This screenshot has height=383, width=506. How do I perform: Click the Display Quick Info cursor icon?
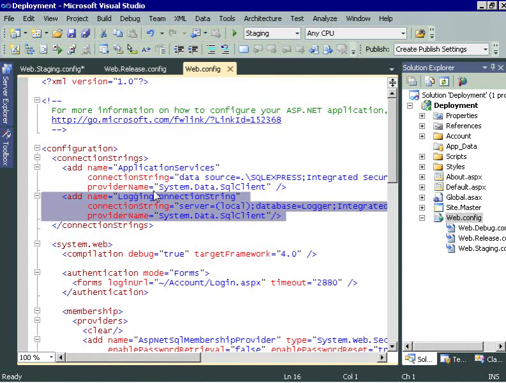(132, 49)
